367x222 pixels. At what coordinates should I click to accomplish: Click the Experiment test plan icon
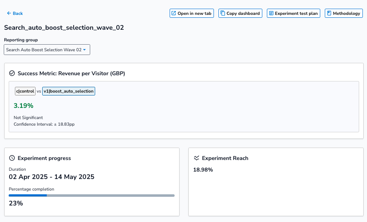pyautogui.click(x=271, y=14)
